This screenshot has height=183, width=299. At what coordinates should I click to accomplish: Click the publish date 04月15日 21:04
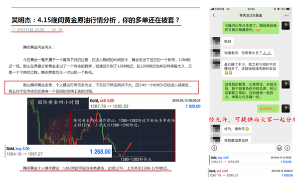(30, 29)
